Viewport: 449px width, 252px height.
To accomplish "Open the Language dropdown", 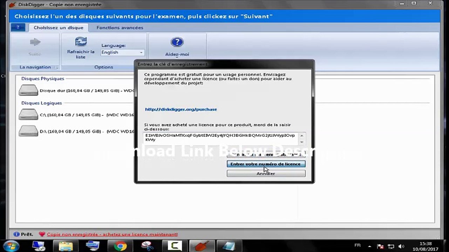I will 122,52.
